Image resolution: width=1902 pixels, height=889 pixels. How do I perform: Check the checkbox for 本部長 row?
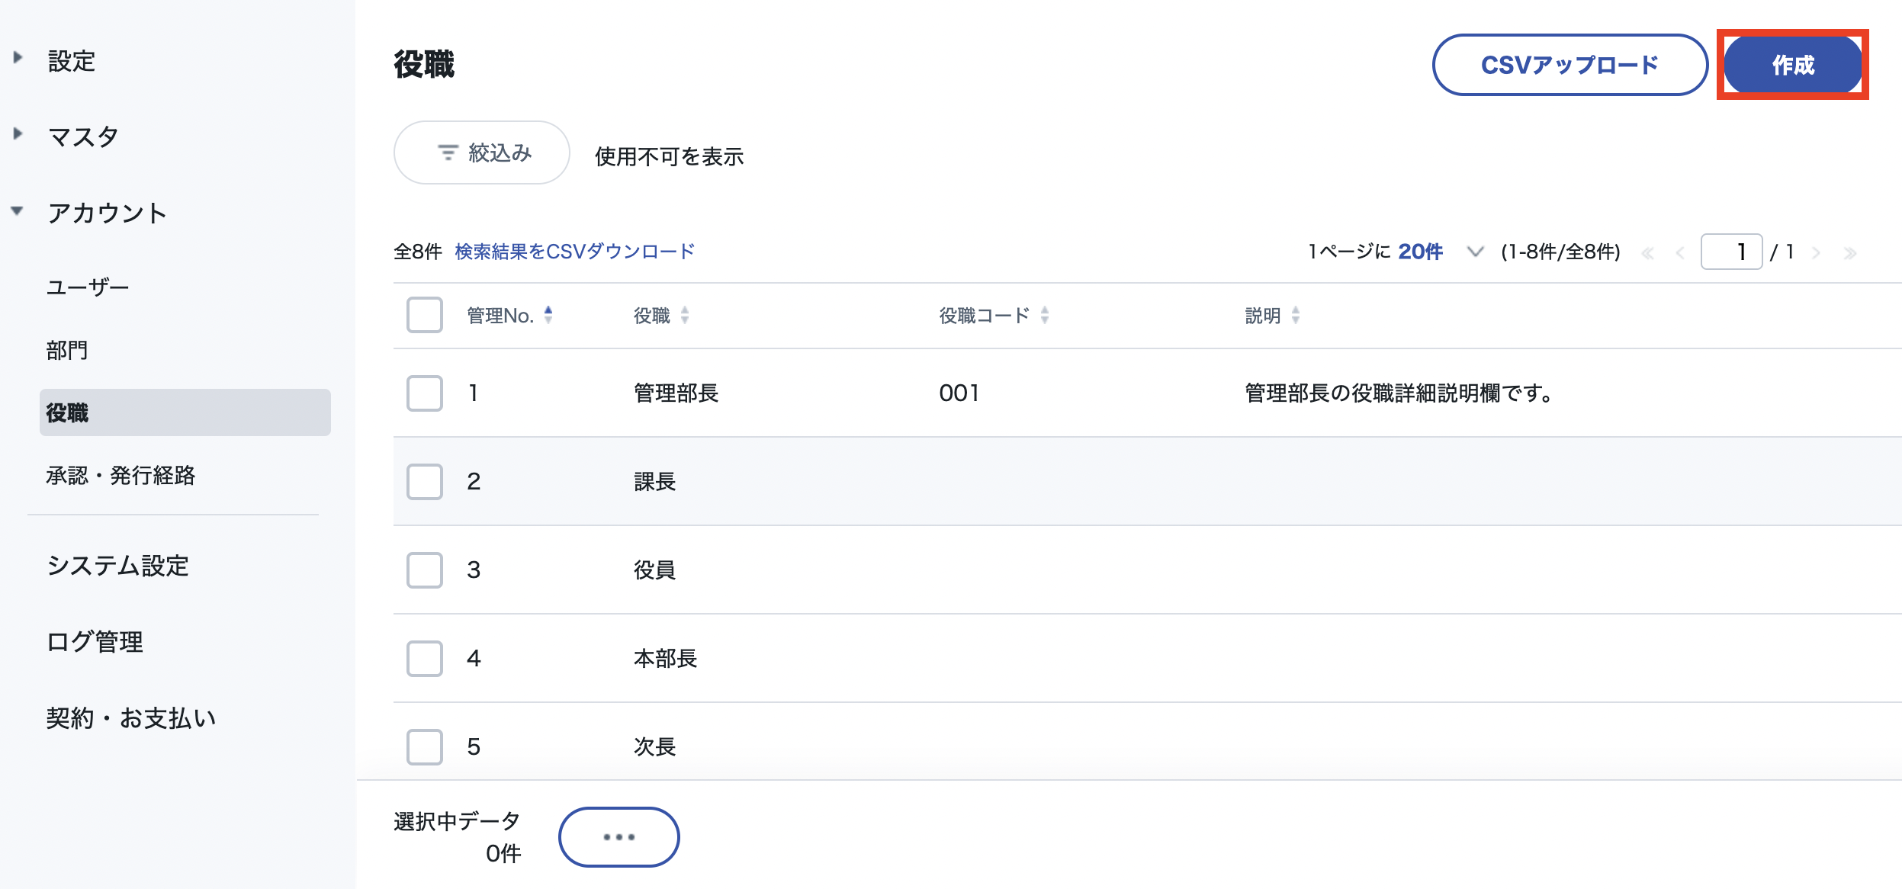click(x=425, y=658)
